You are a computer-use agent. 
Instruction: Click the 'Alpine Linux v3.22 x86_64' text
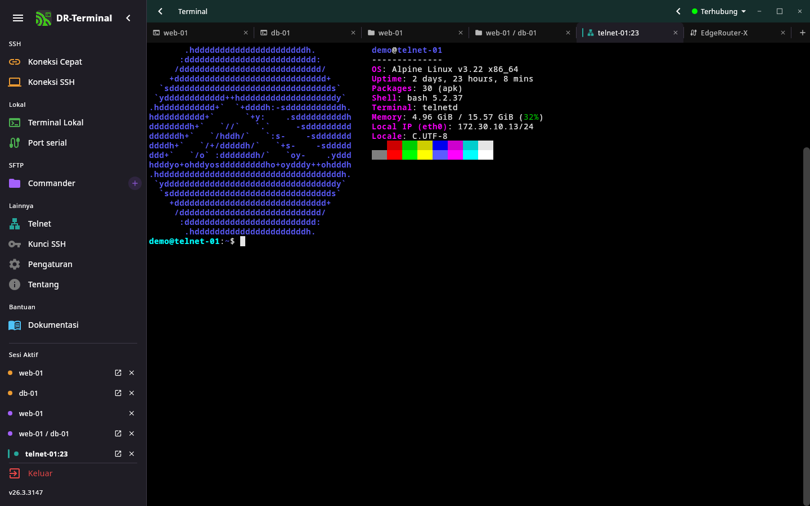click(455, 69)
